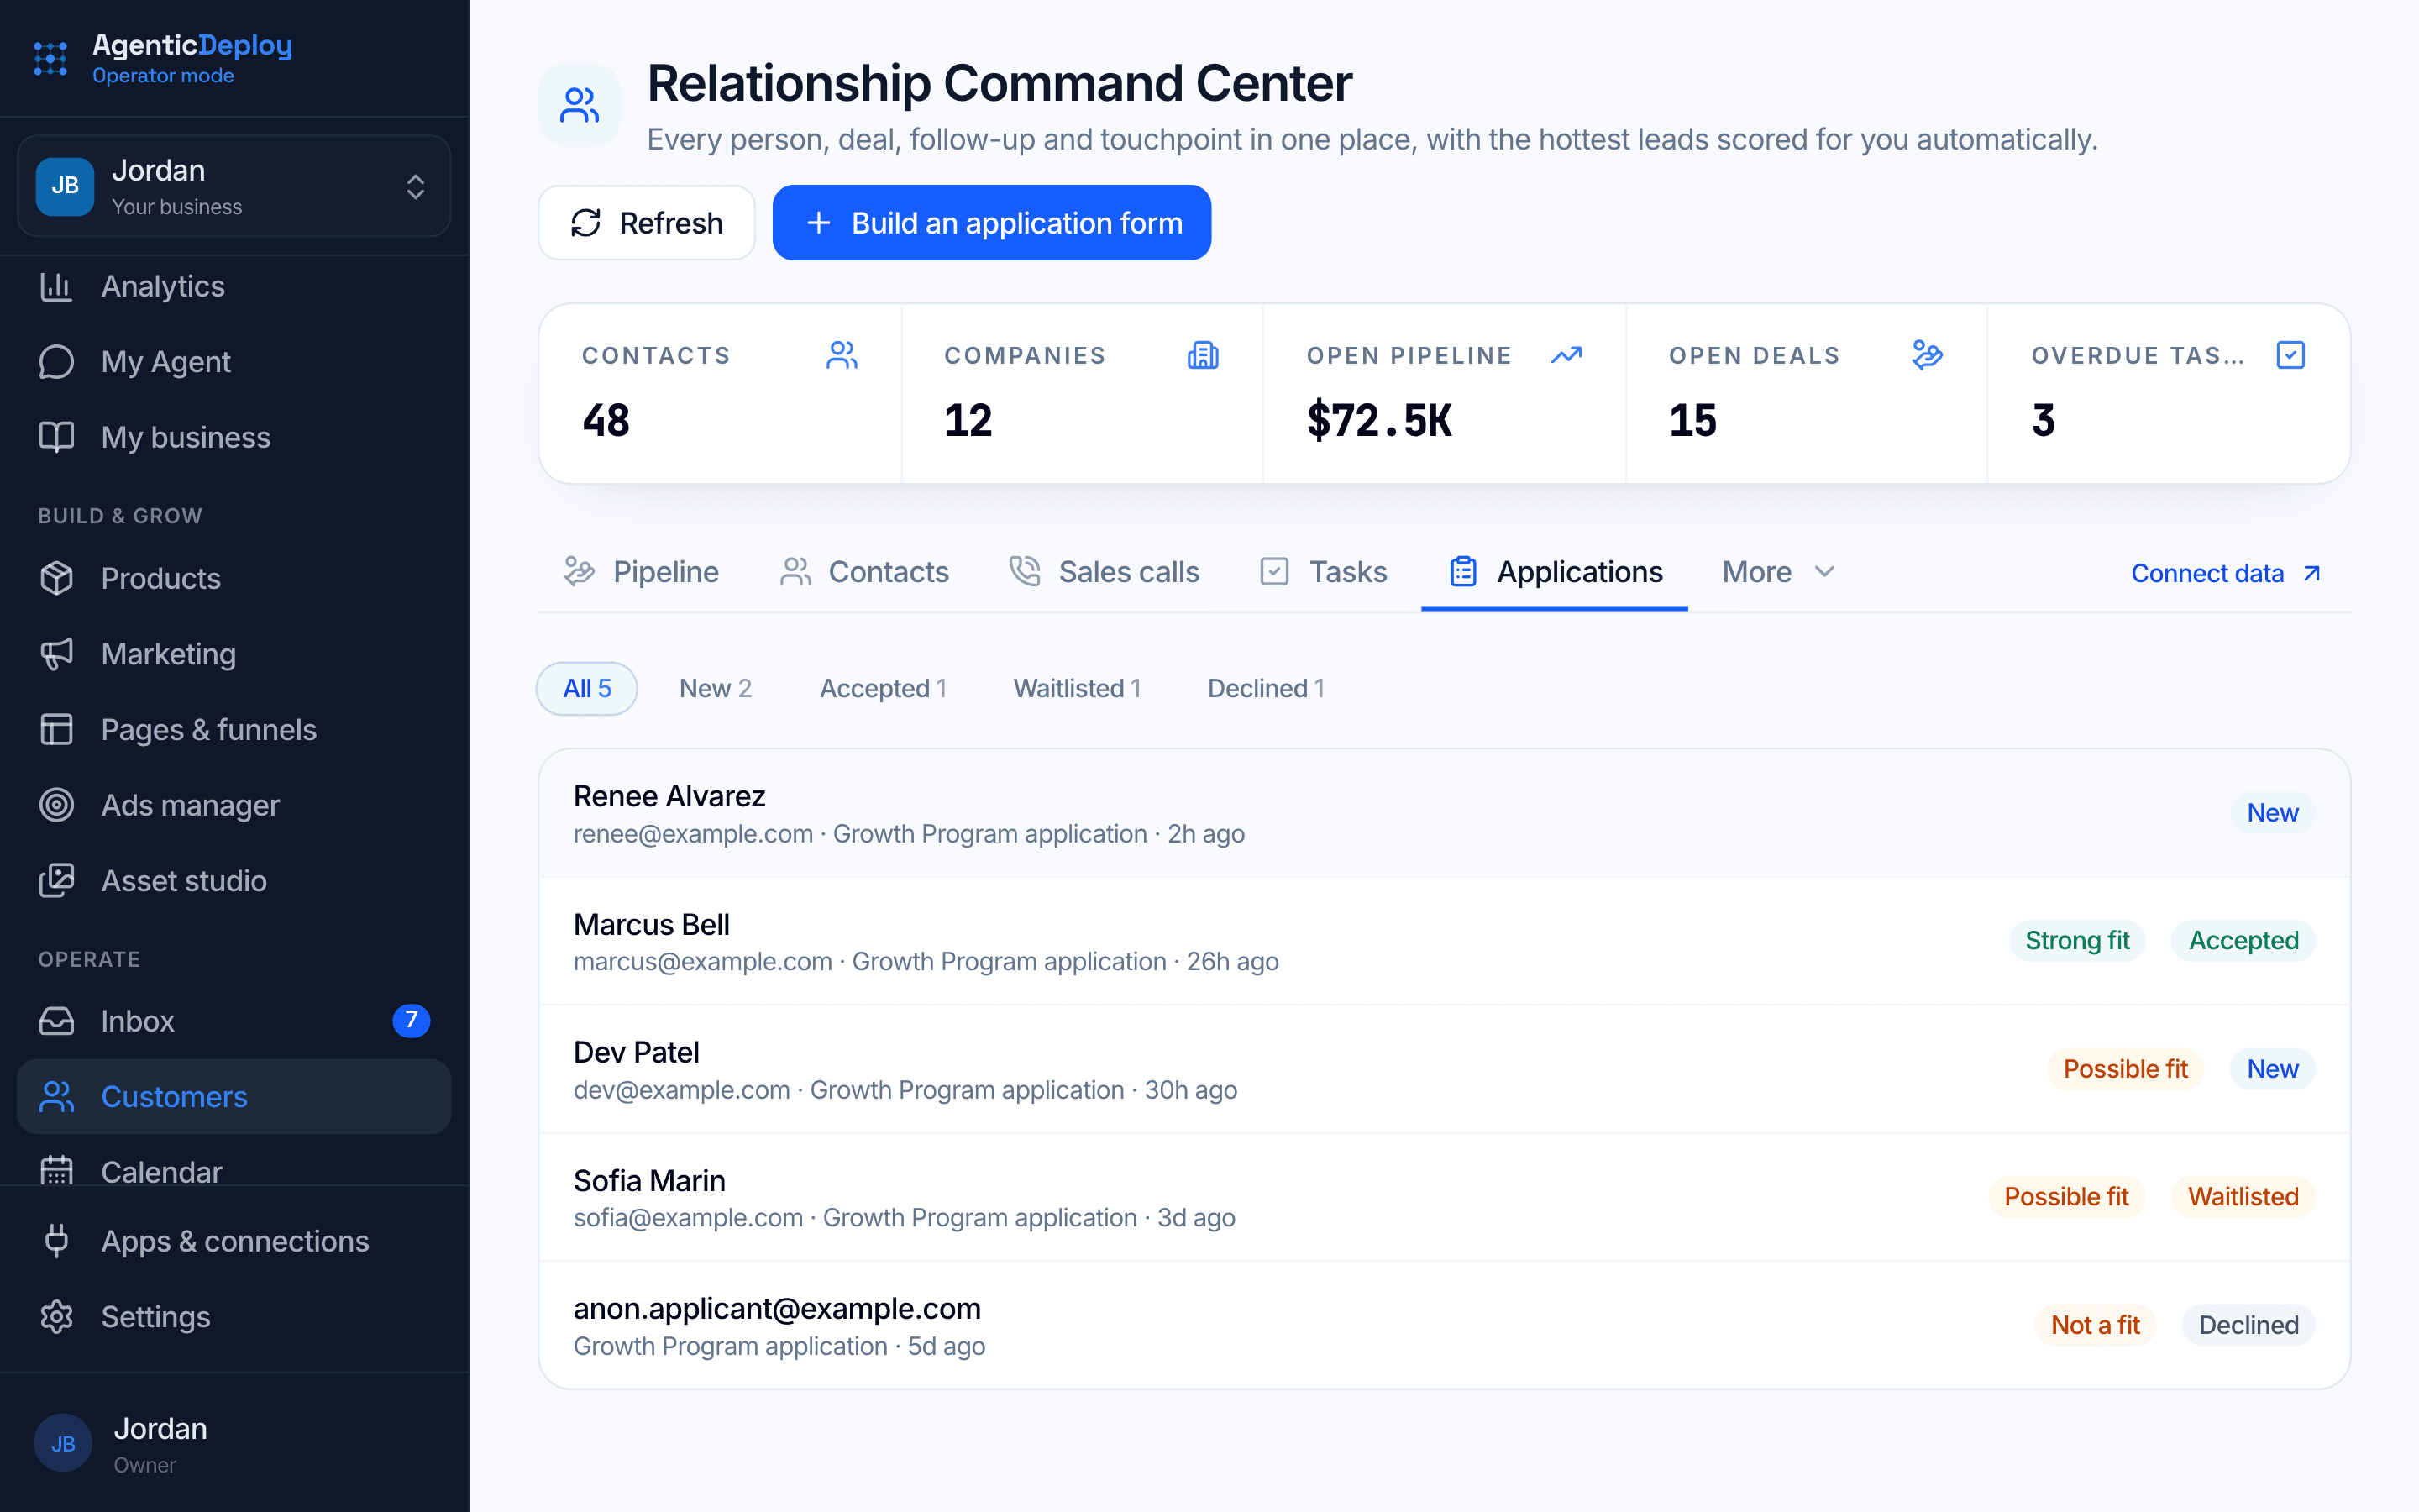Filter applications by Declined 1
The width and height of the screenshot is (2419, 1512).
click(1266, 688)
